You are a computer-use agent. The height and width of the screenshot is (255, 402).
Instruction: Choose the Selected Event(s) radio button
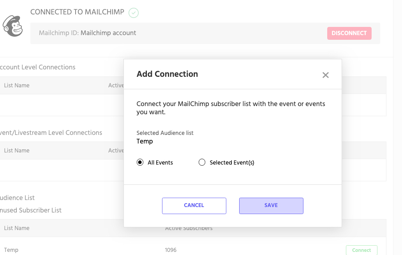click(x=202, y=162)
